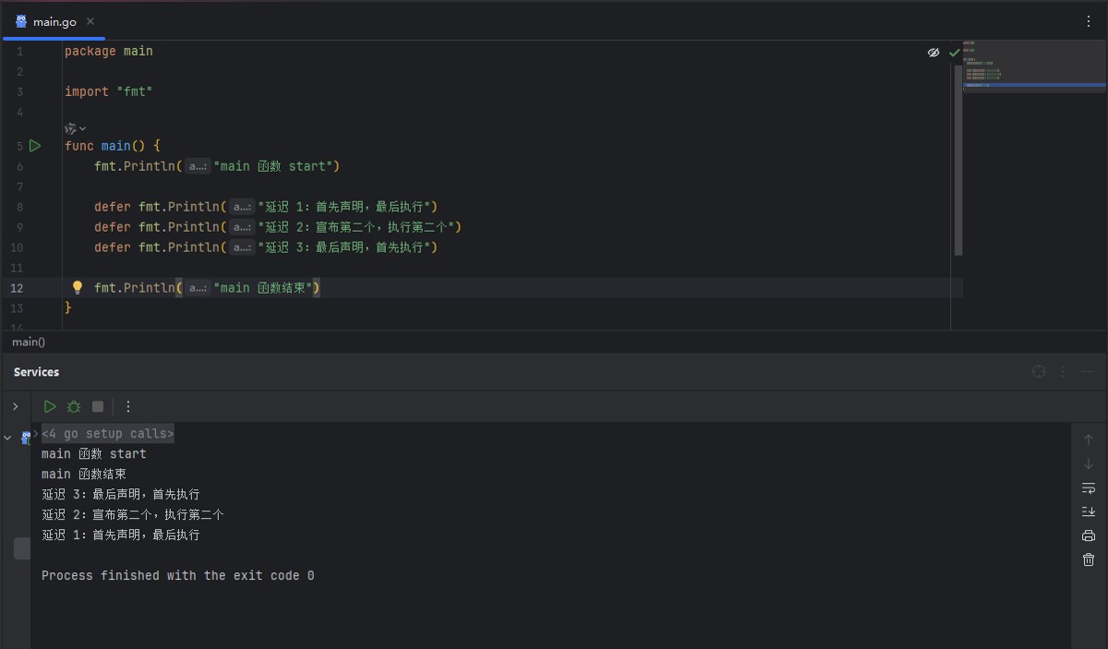Jump up the stack trace with the up arrow
1108x649 pixels.
1089,439
